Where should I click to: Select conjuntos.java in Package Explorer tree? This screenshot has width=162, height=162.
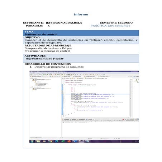[x=41, y=85]
